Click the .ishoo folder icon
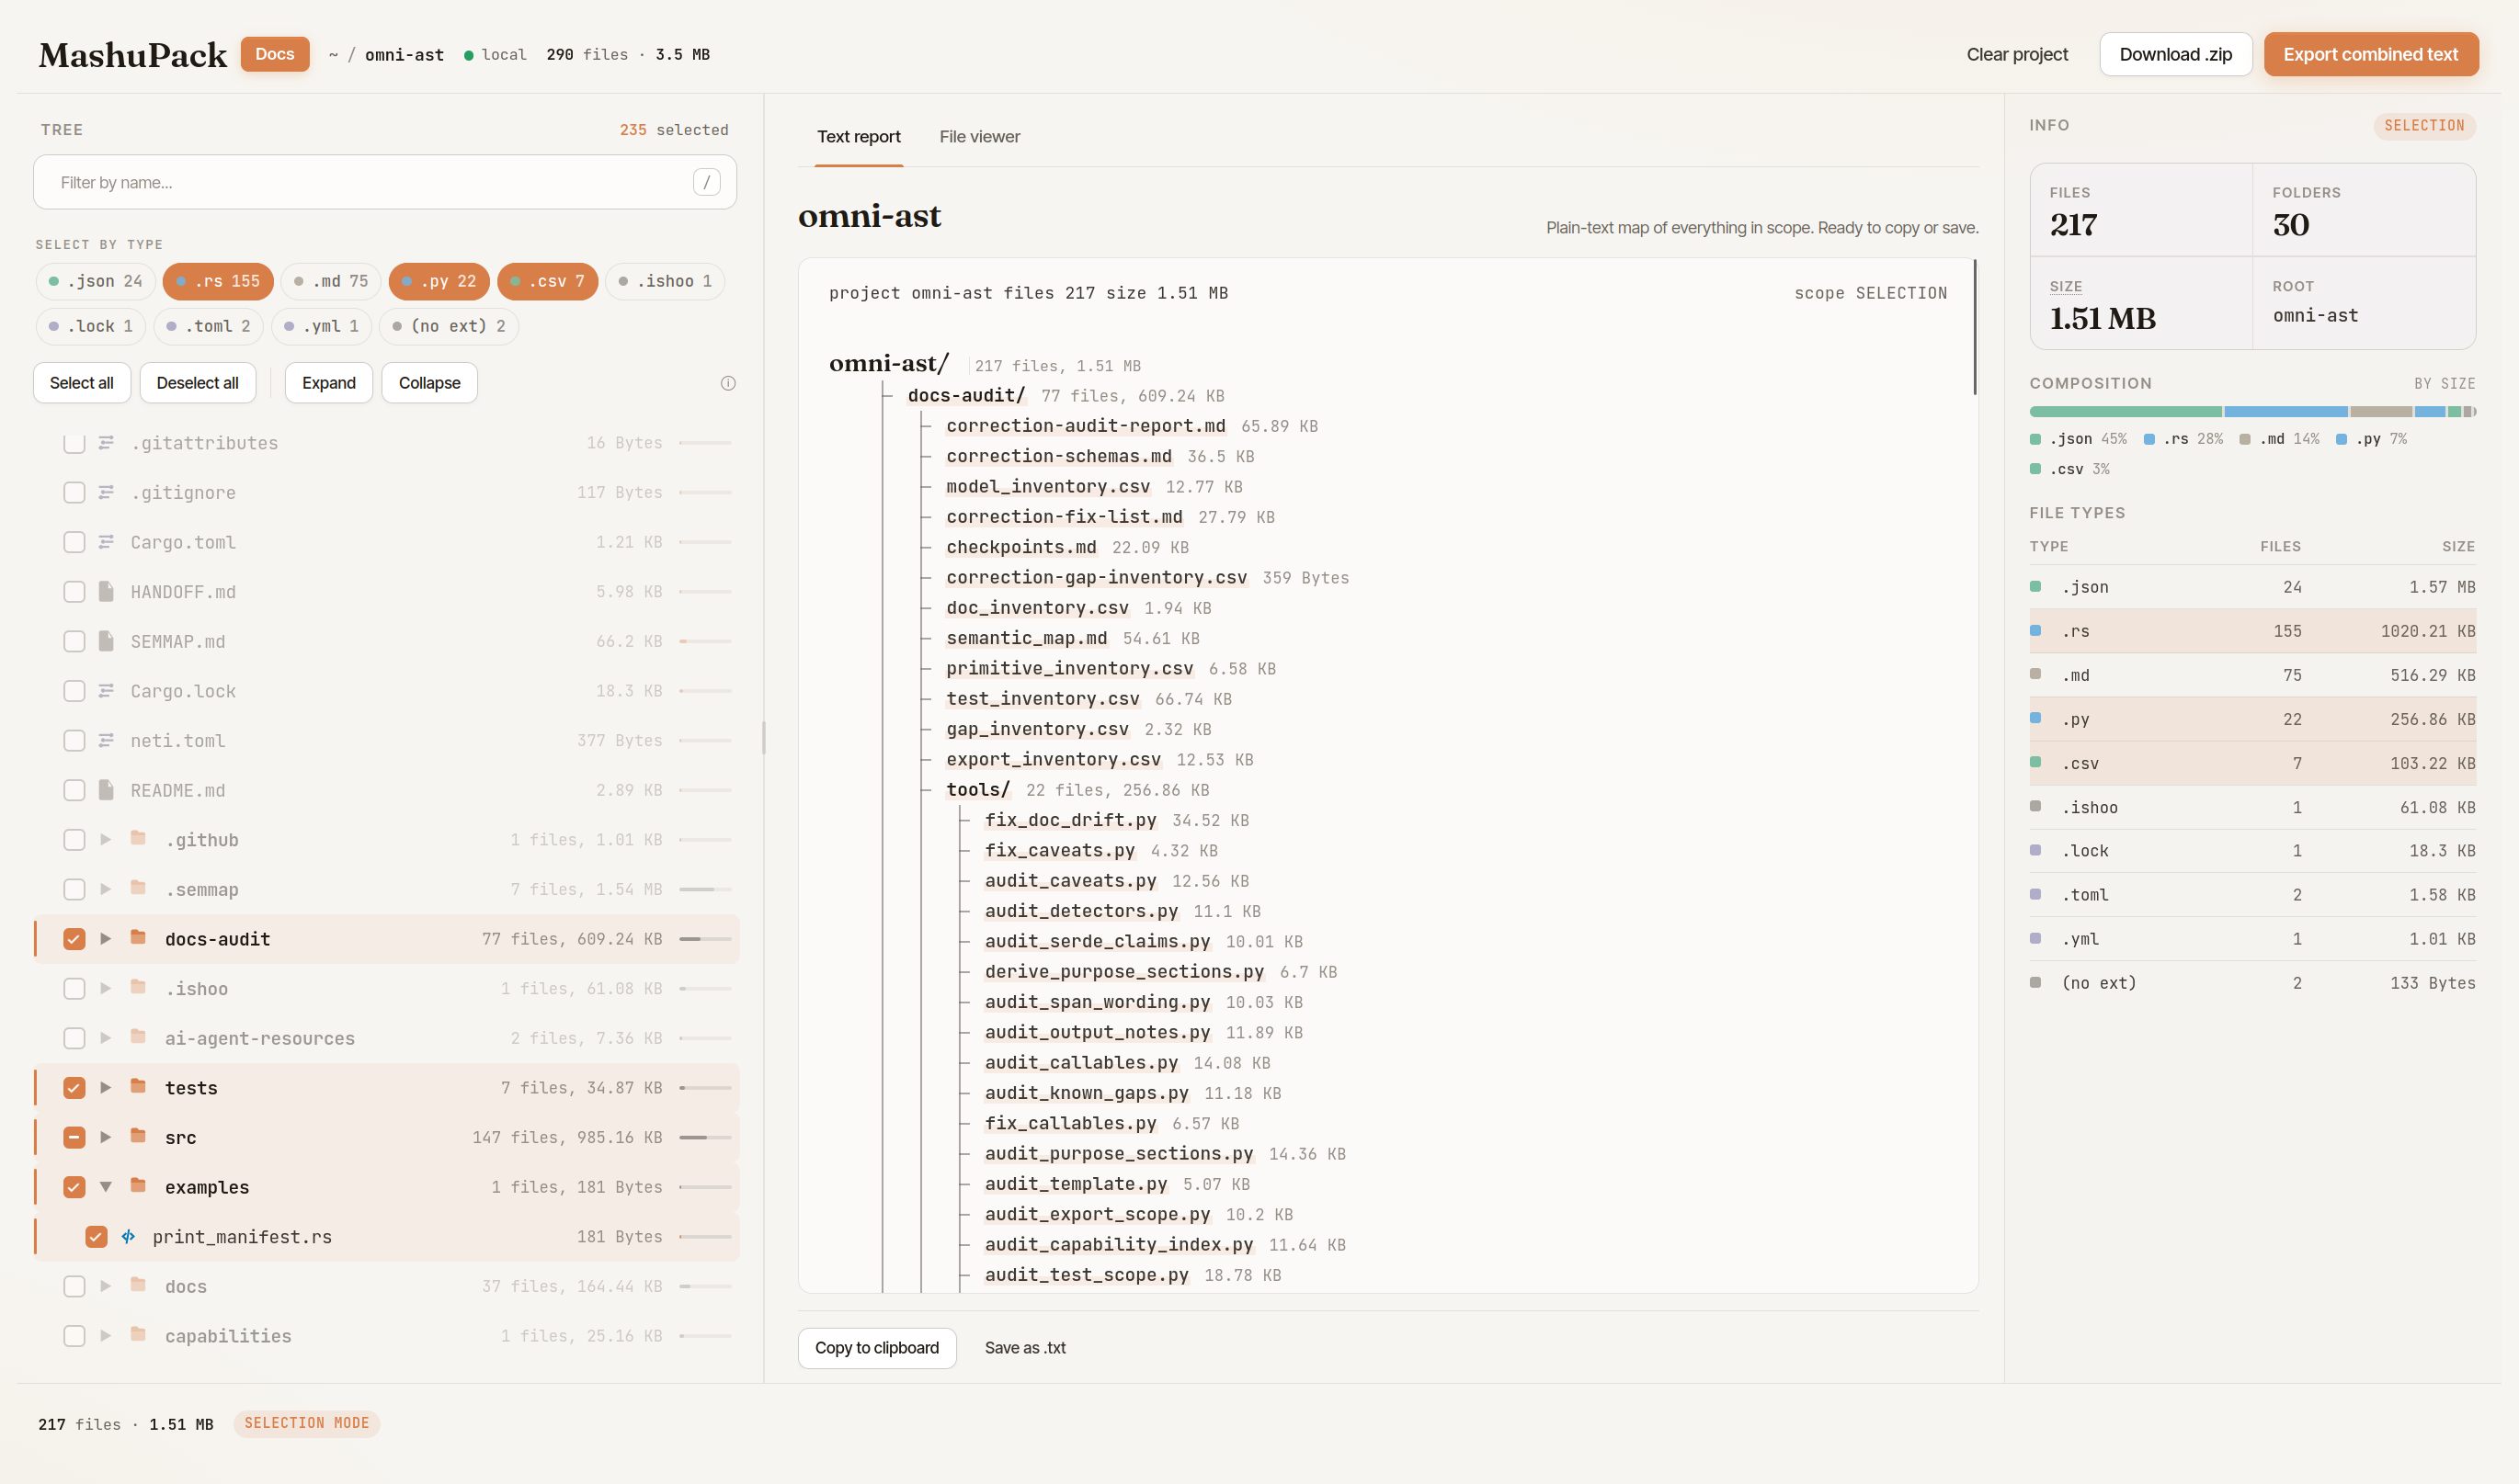 [138, 987]
